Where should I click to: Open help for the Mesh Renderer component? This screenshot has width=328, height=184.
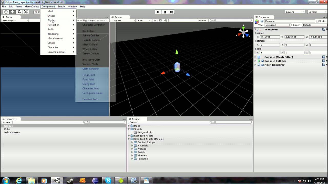[x=324, y=65]
